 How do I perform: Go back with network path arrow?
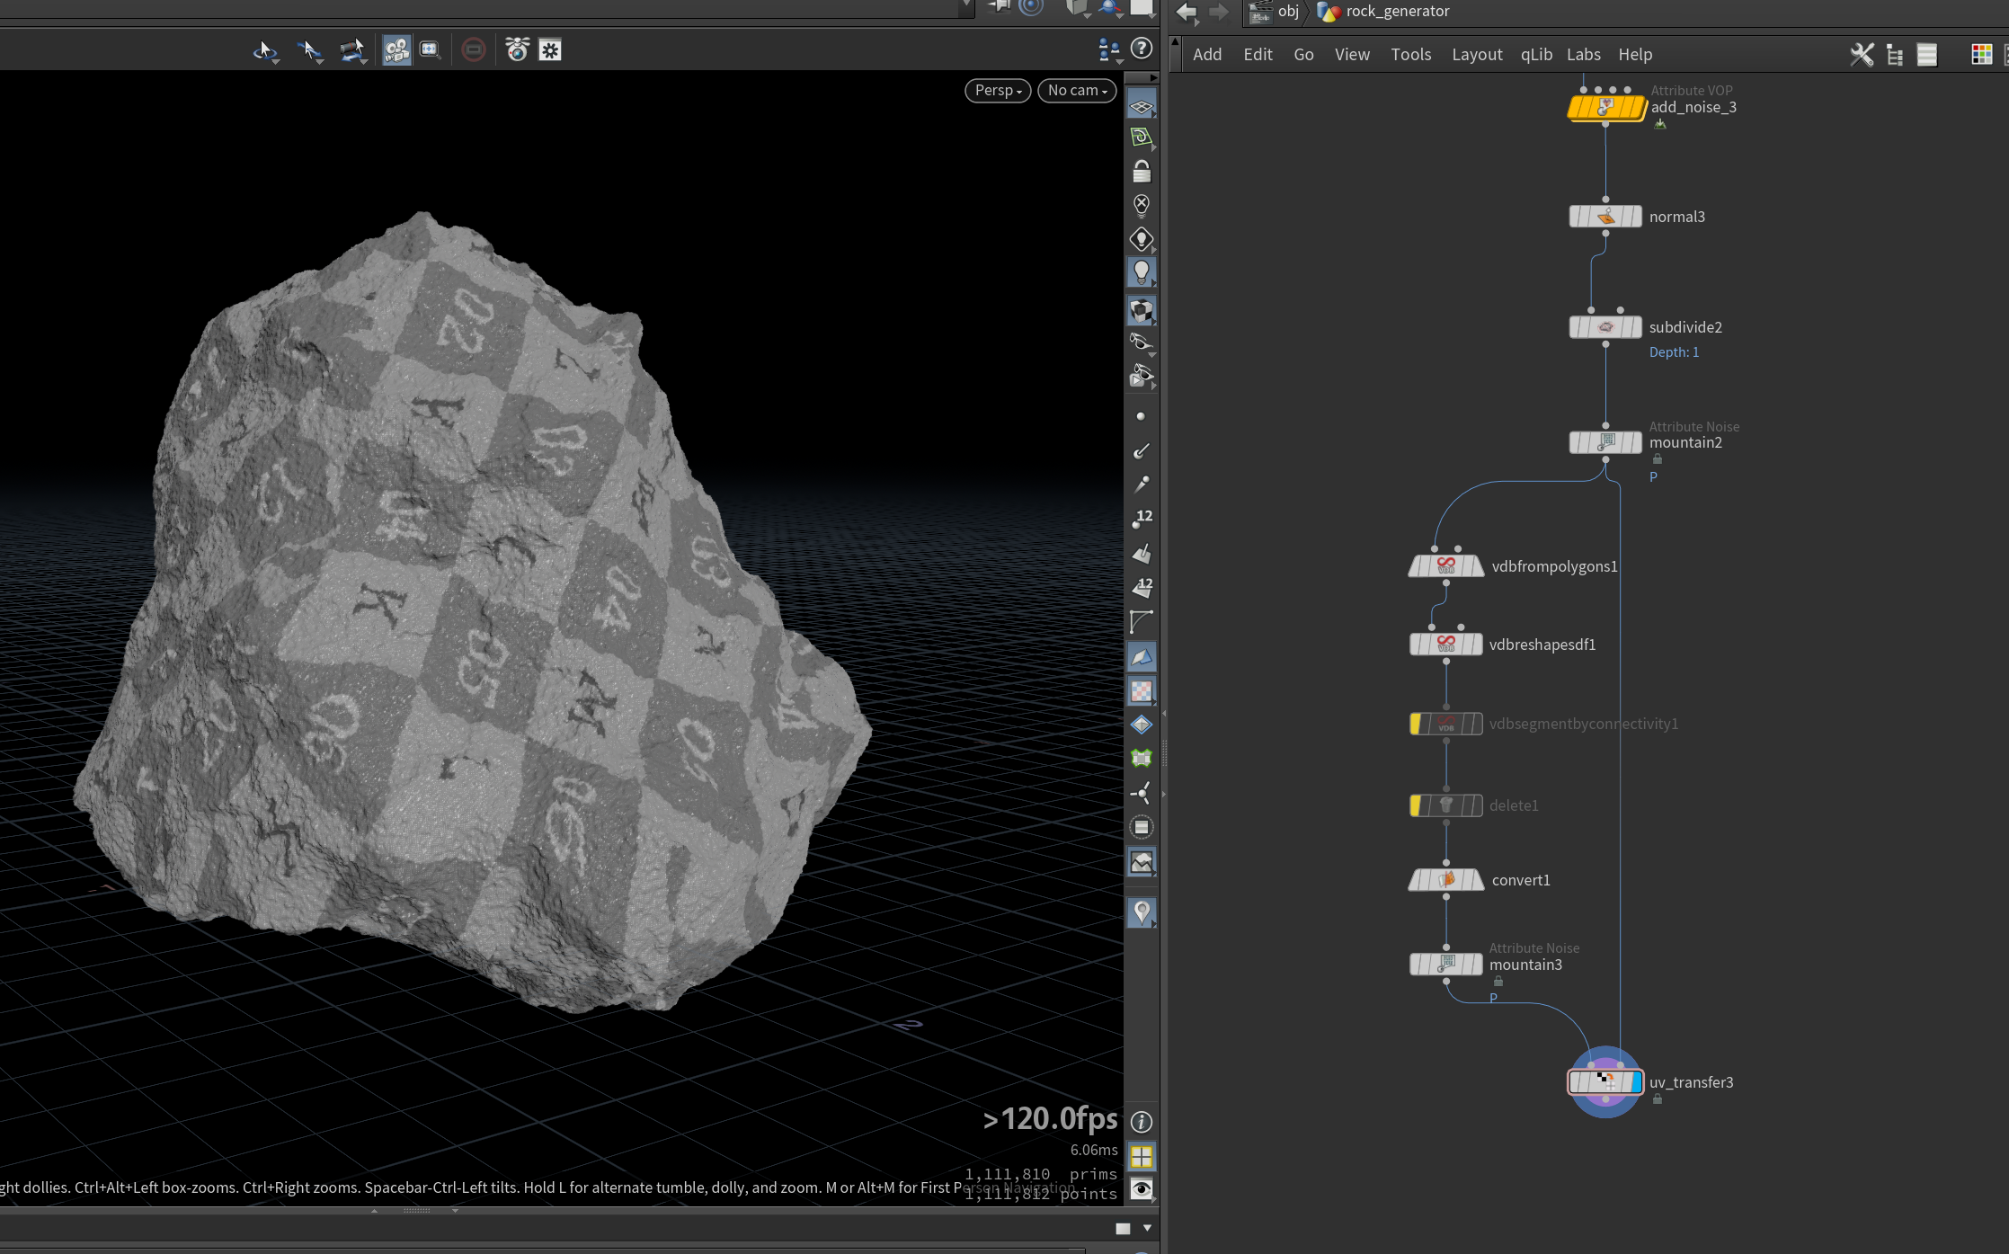click(1186, 12)
